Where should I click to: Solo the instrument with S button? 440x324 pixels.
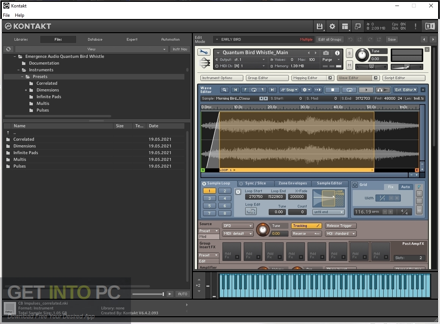[x=349, y=53]
